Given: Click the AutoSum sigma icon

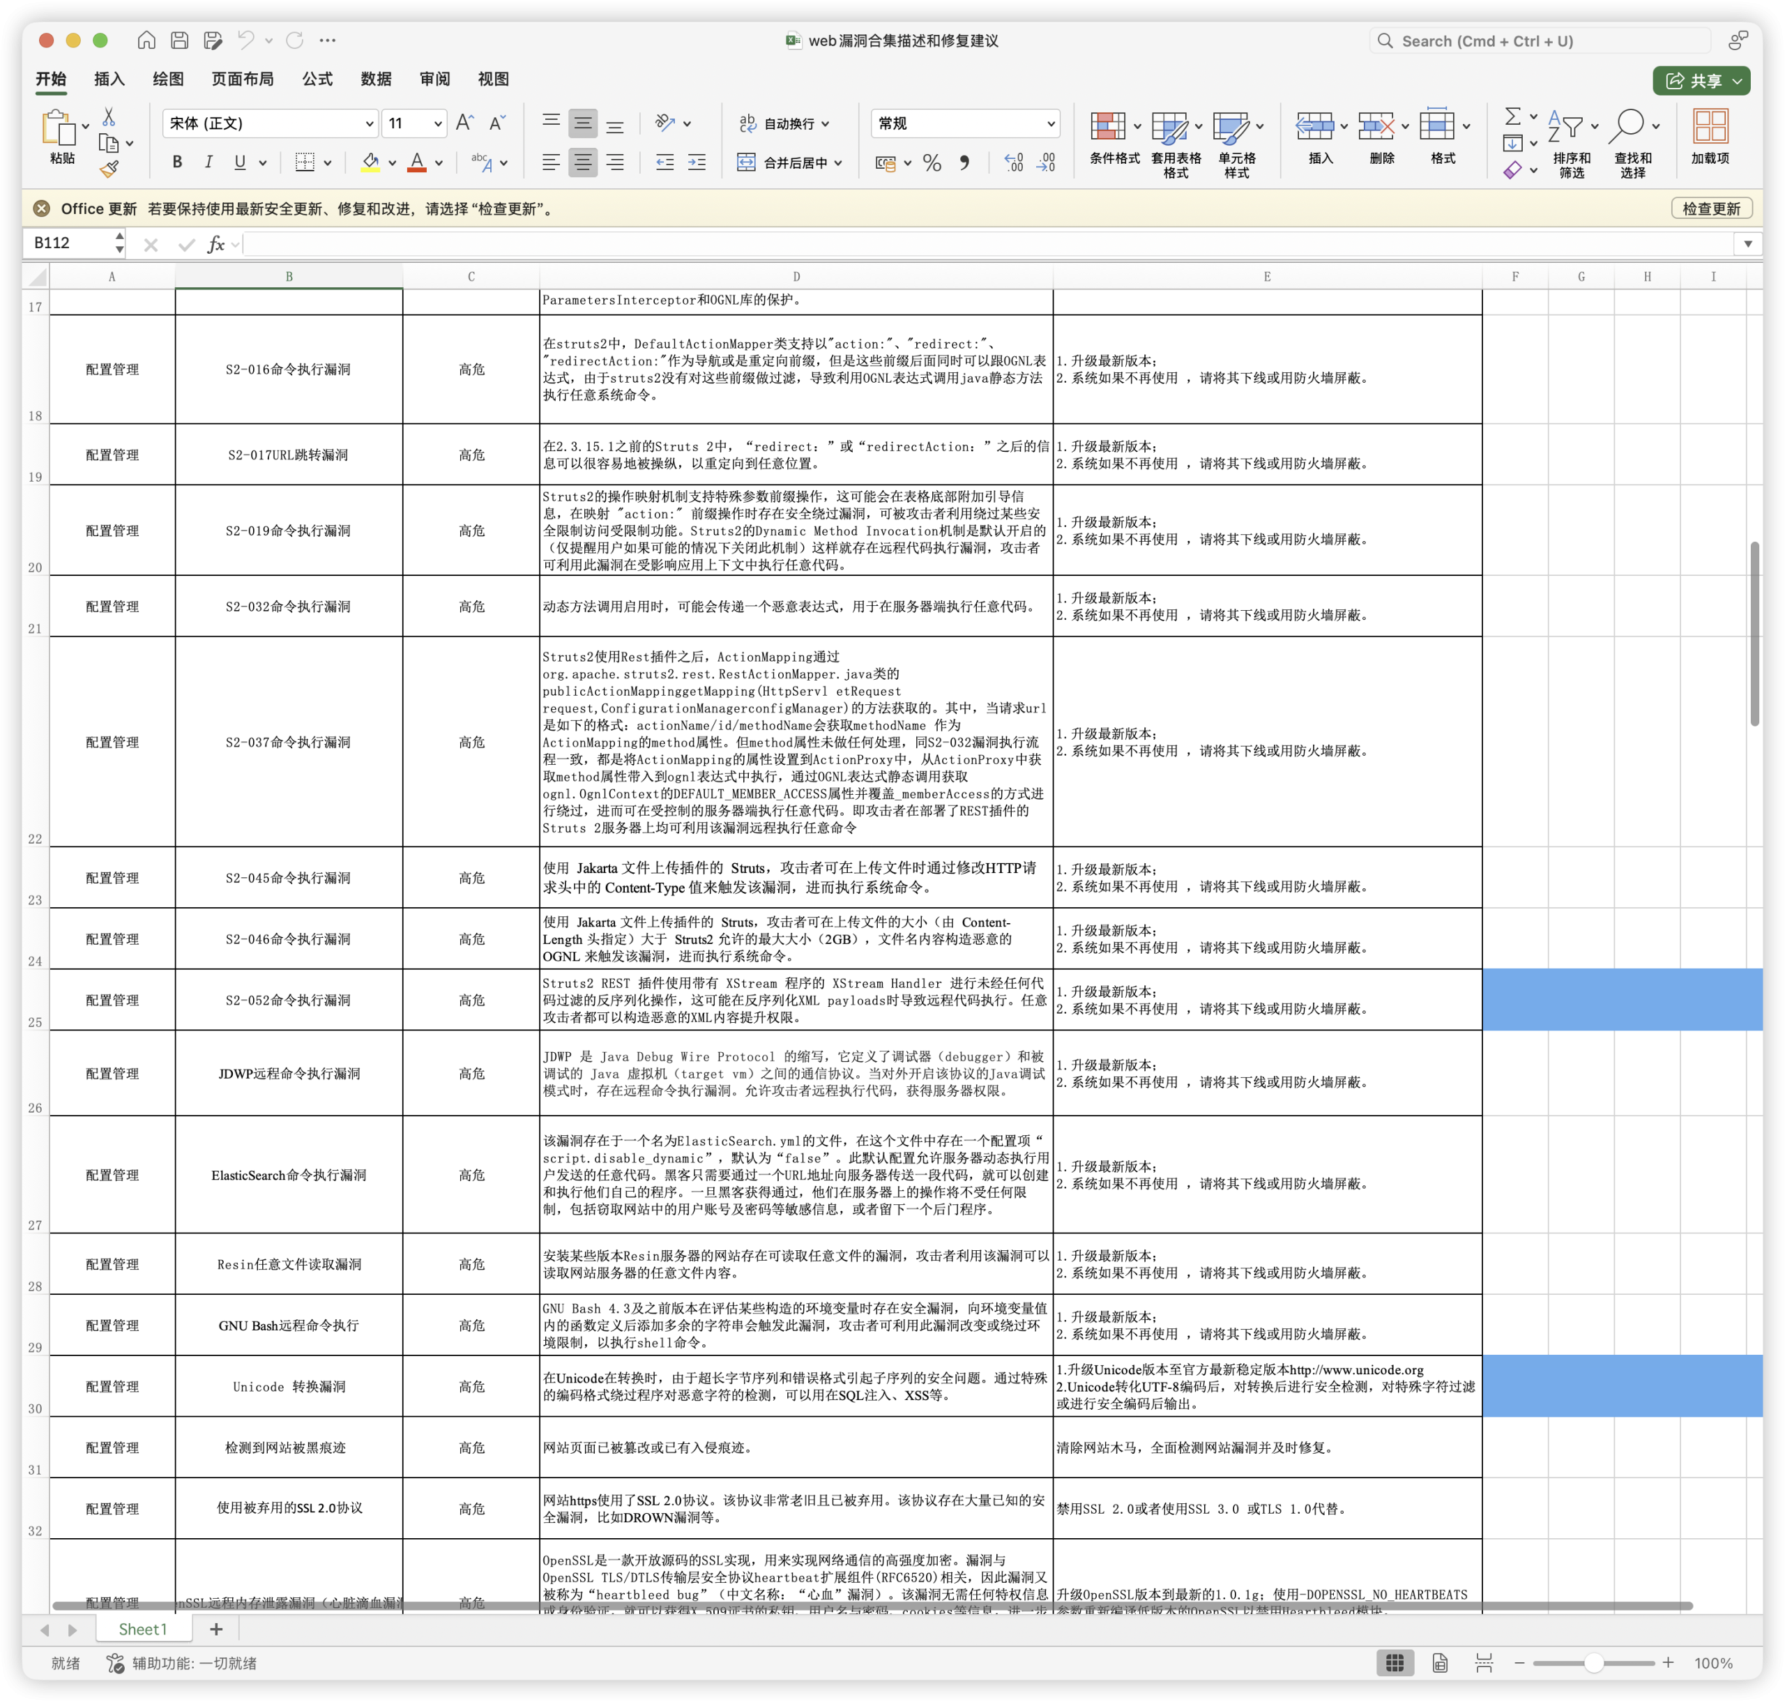Looking at the screenshot, I should point(1513,116).
